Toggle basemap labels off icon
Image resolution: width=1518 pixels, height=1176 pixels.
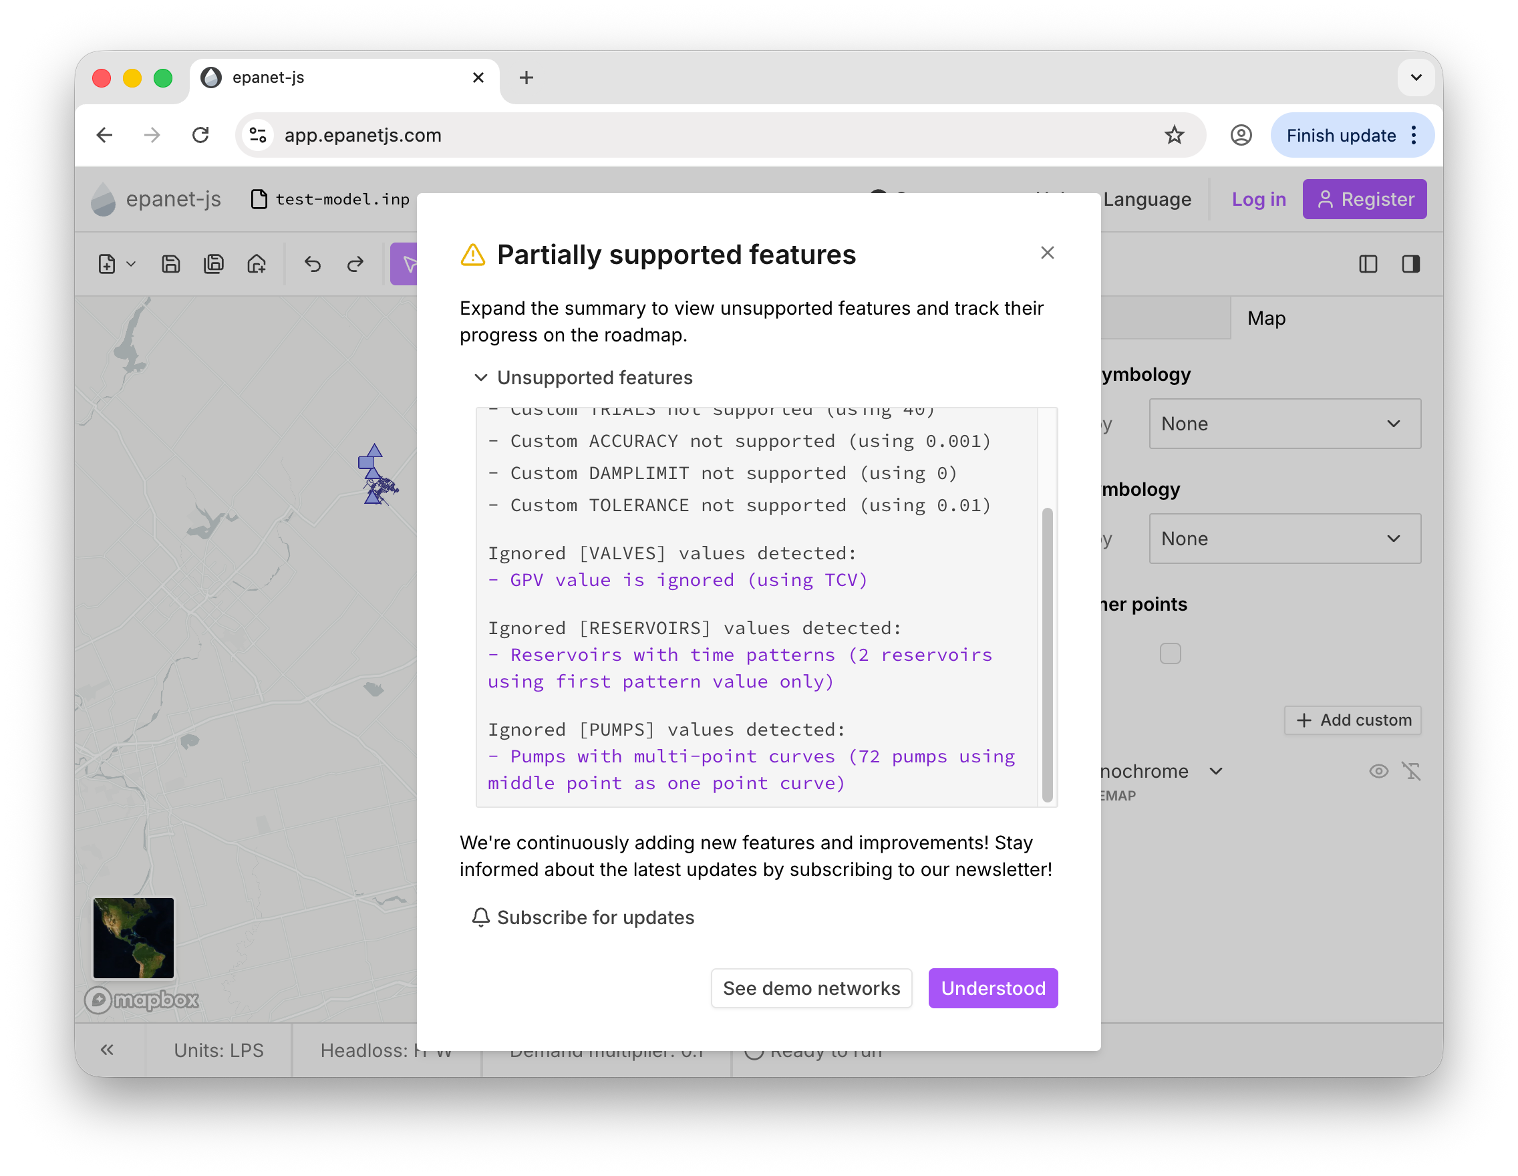click(1413, 770)
